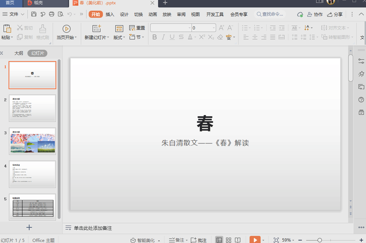The image size is (366, 243).
Task: Decrease font size icon
Action: (x=230, y=28)
